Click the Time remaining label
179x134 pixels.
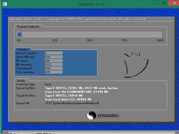click(x=25, y=72)
